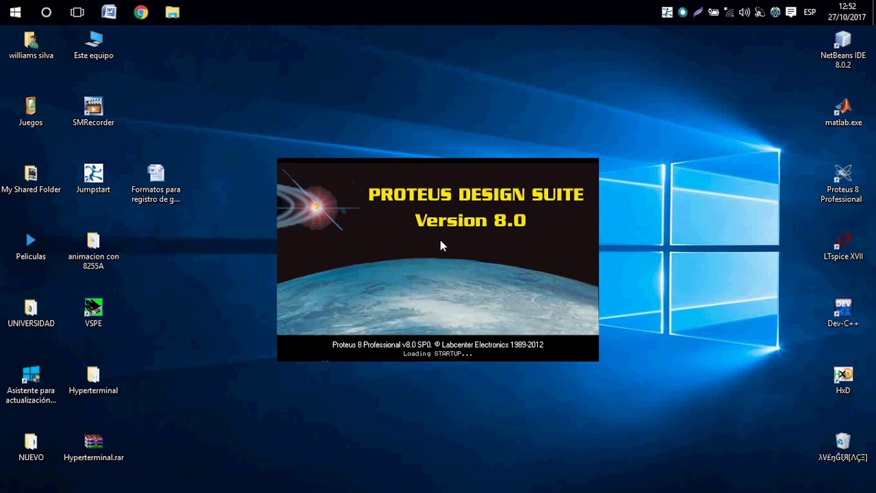Select Formatos para registro document

(156, 184)
